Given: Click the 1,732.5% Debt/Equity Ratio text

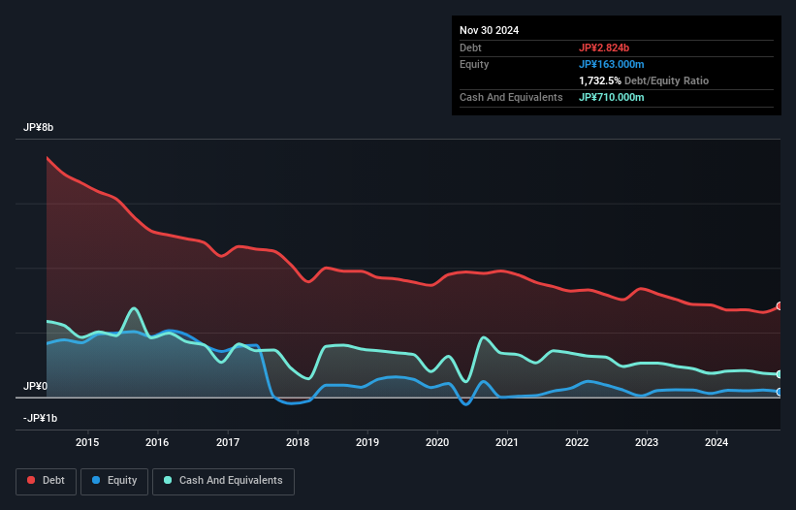Looking at the screenshot, I should [644, 80].
